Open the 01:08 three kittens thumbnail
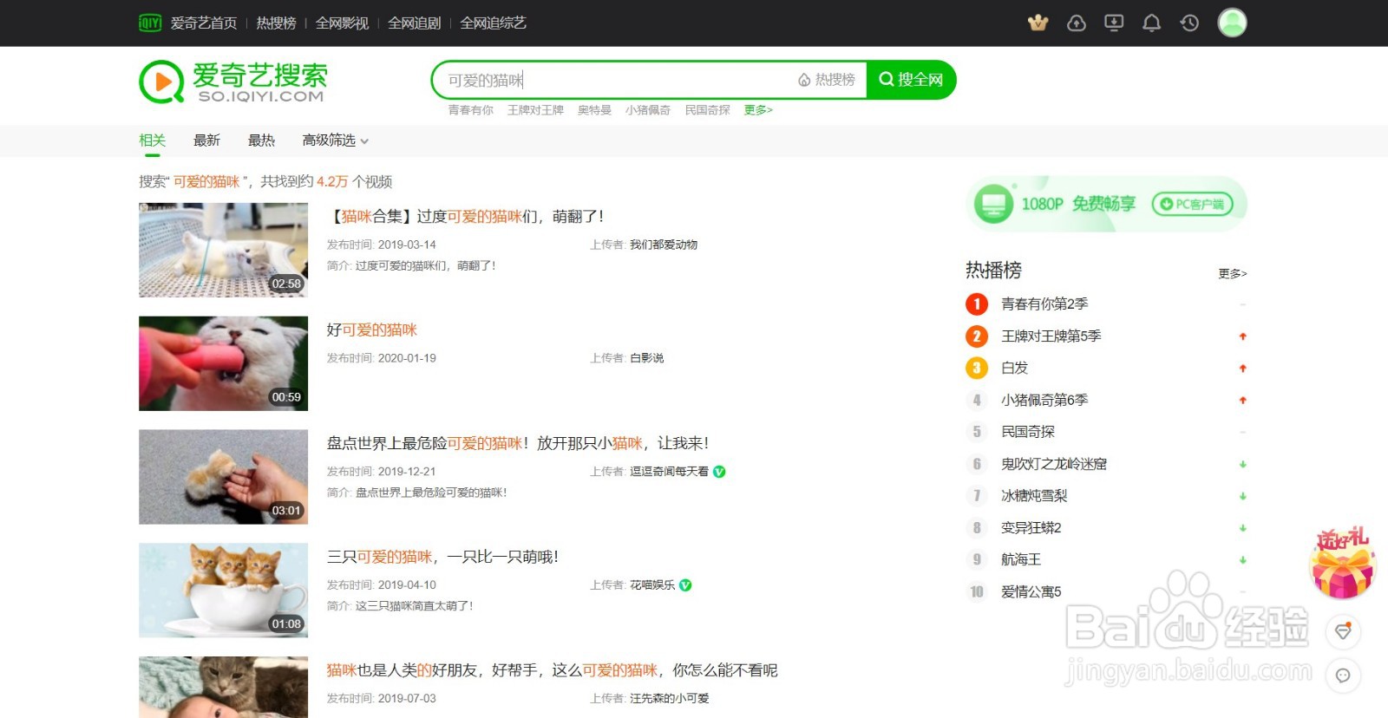The height and width of the screenshot is (718, 1388). tap(223, 591)
